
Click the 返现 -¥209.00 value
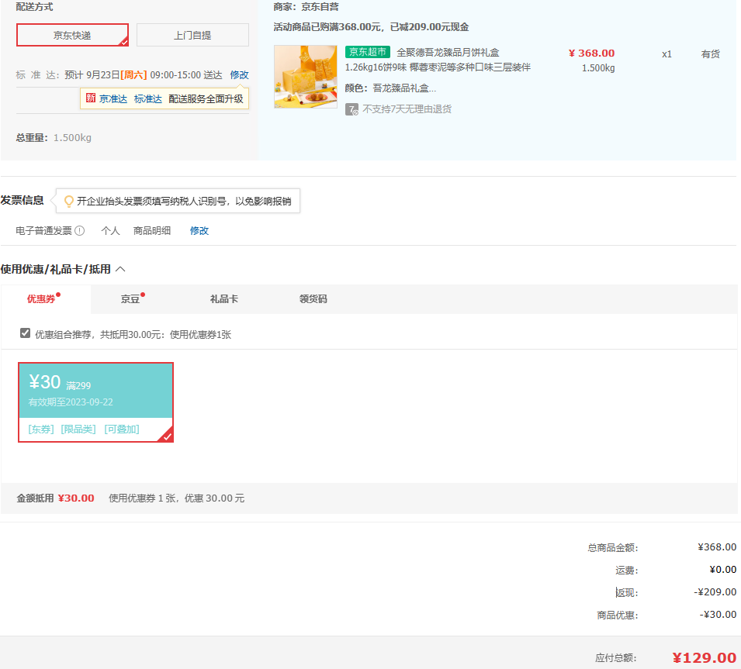pos(715,592)
